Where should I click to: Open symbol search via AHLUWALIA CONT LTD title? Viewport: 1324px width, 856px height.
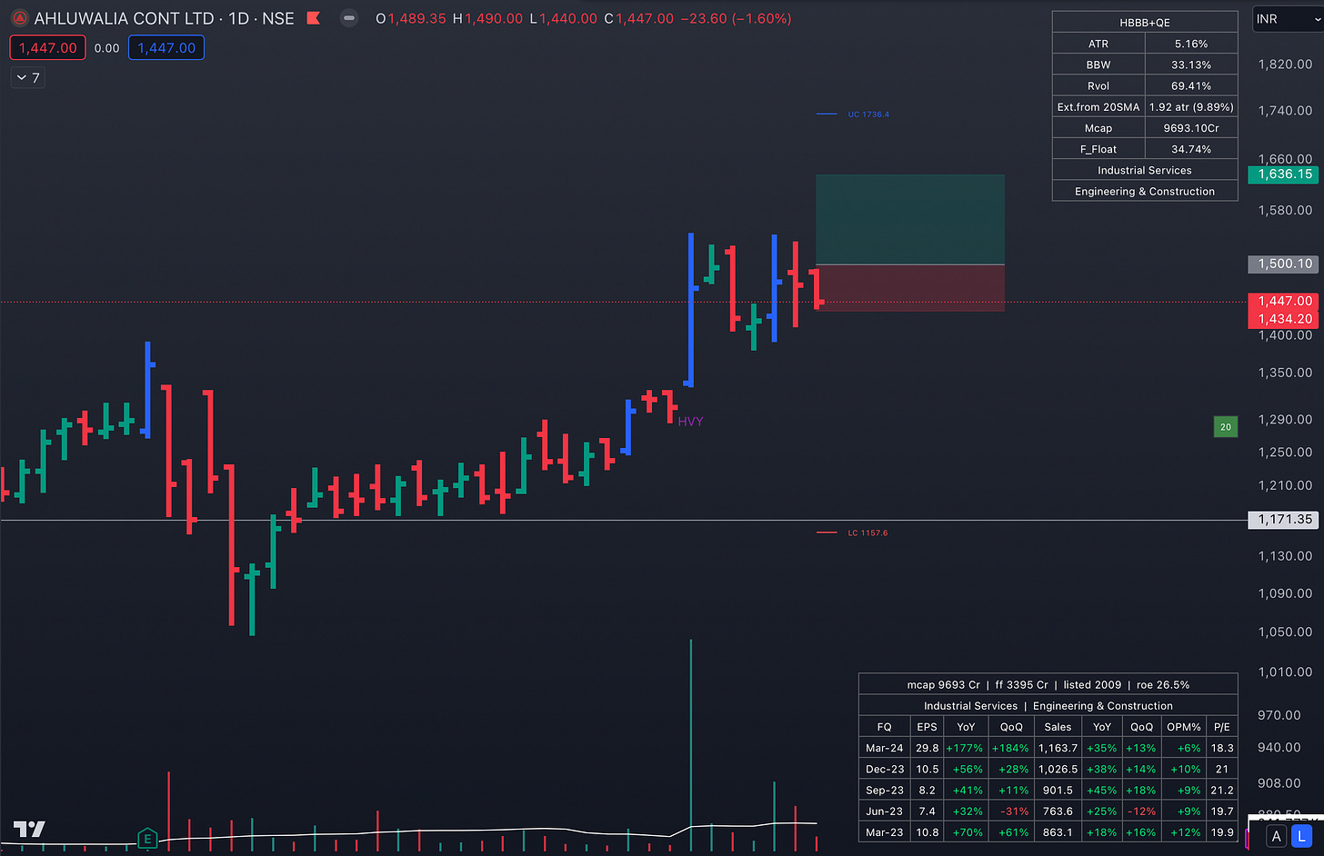[x=124, y=18]
